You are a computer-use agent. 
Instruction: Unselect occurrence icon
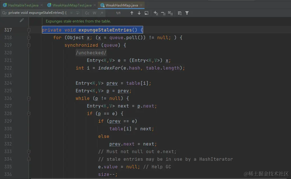coord(163,13)
